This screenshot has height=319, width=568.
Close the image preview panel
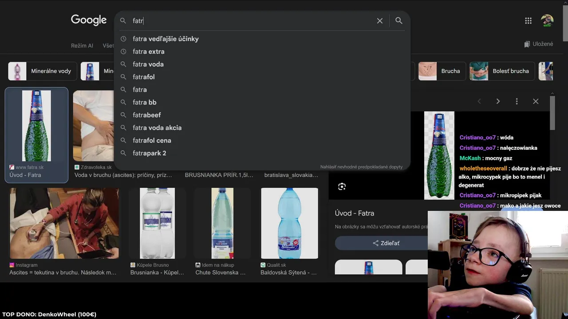[536, 101]
